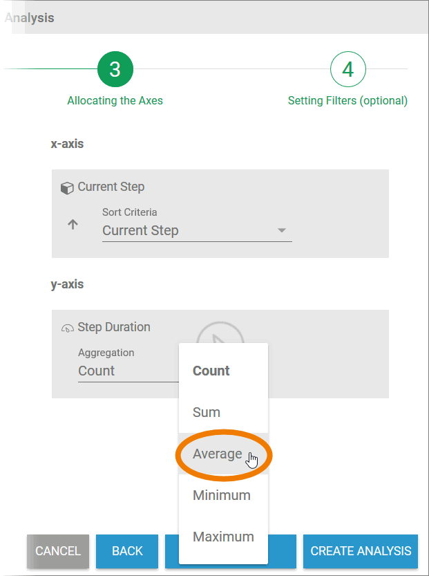Click the step 4 circle icon
Image resolution: width=429 pixels, height=576 pixels.
(x=347, y=69)
